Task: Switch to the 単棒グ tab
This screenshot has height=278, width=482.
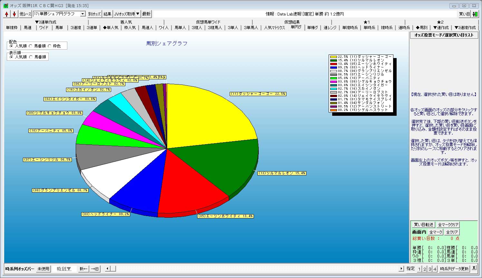Action: pos(312,28)
